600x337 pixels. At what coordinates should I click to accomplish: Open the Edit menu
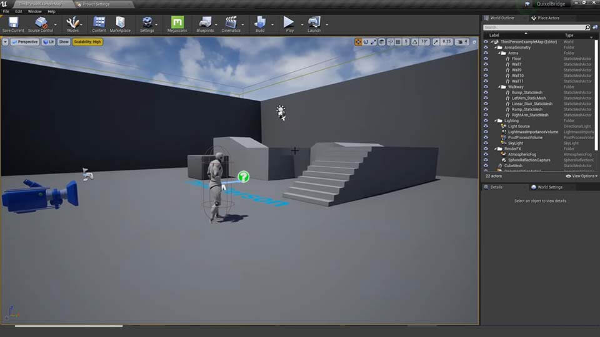18,11
